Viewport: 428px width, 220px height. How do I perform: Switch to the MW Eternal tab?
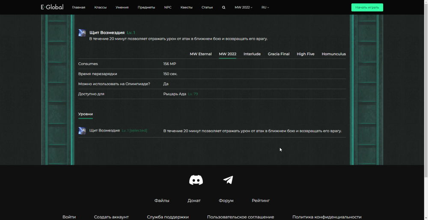tap(201, 54)
